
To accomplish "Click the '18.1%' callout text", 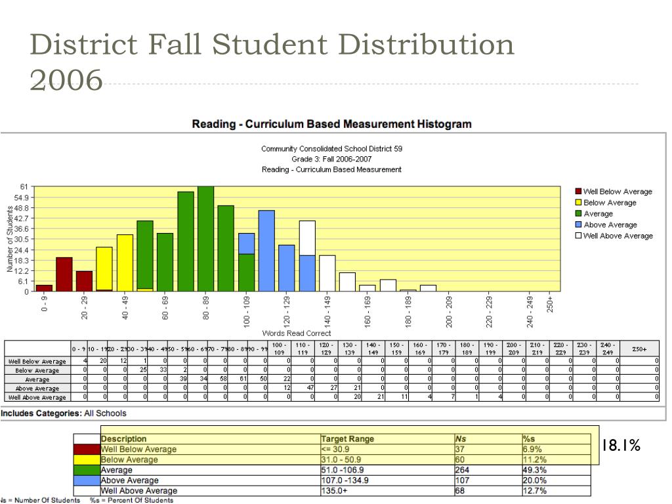I will coord(621,446).
